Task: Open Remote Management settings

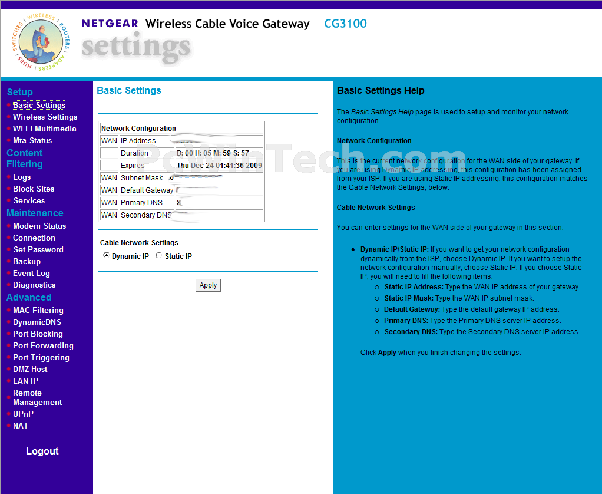Action: [x=37, y=397]
